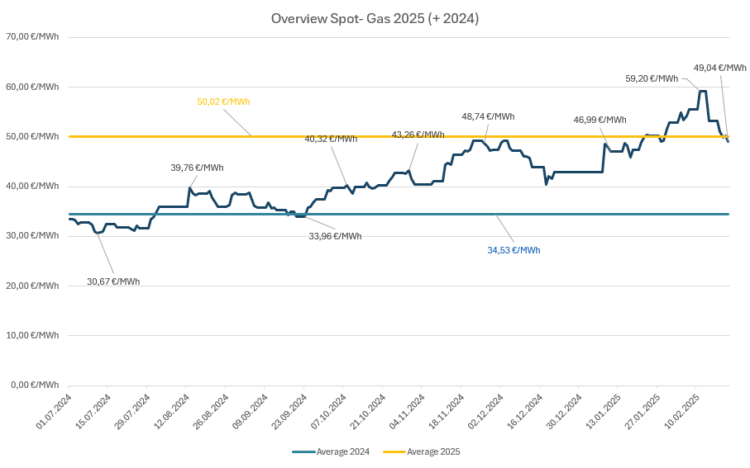The height and width of the screenshot is (468, 750).
Task: Click the yellow 50,02 €/MWh data label
Action: (223, 102)
